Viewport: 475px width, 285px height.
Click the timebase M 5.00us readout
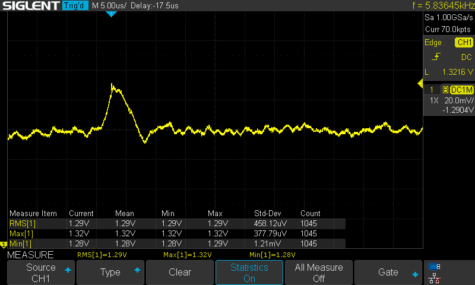click(x=109, y=5)
